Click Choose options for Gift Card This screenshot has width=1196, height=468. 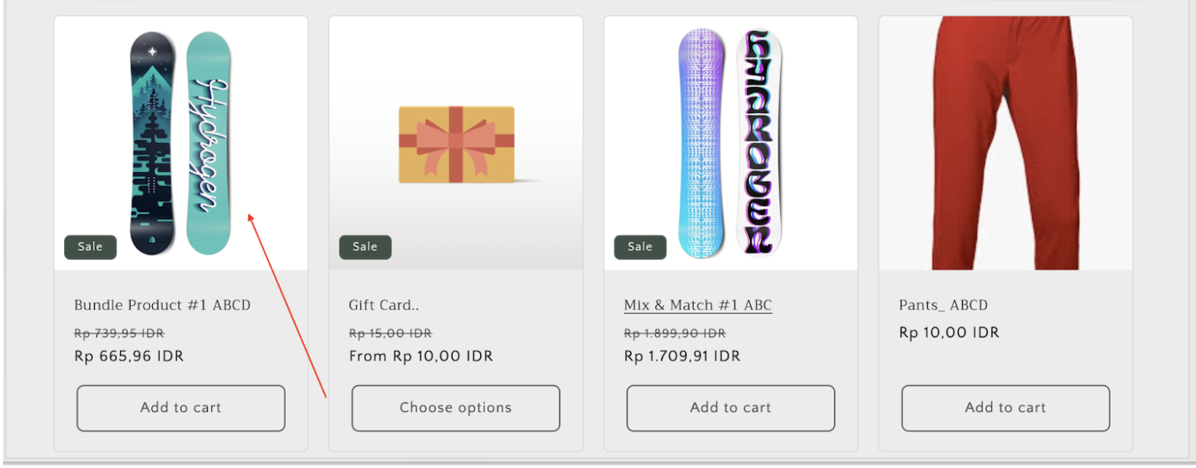(x=456, y=408)
